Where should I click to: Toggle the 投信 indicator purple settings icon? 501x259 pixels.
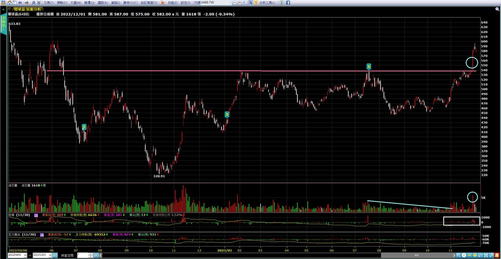(36, 215)
